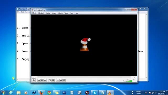Toggle the VLC playlist button
Screen dimensions: 168x95
coord(58,80)
